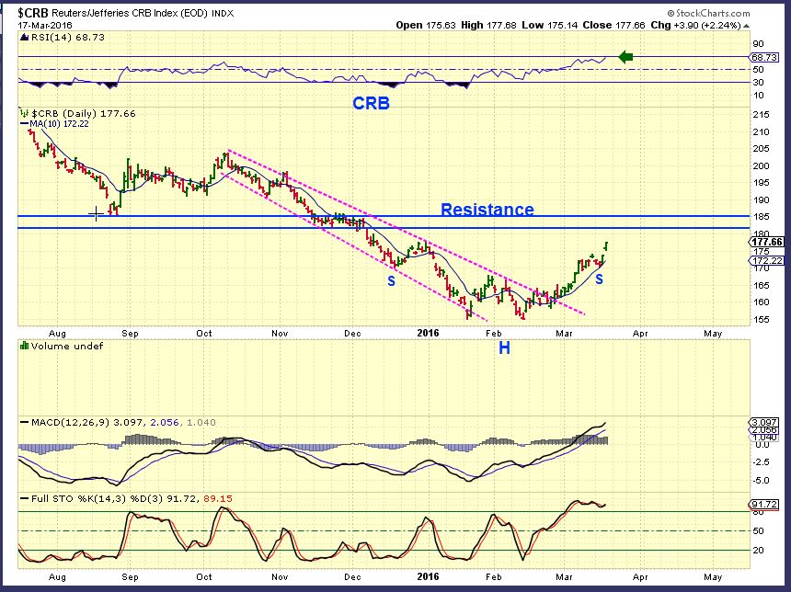Click the '$CRB (Daily) 177.66' legend text

pos(83,113)
